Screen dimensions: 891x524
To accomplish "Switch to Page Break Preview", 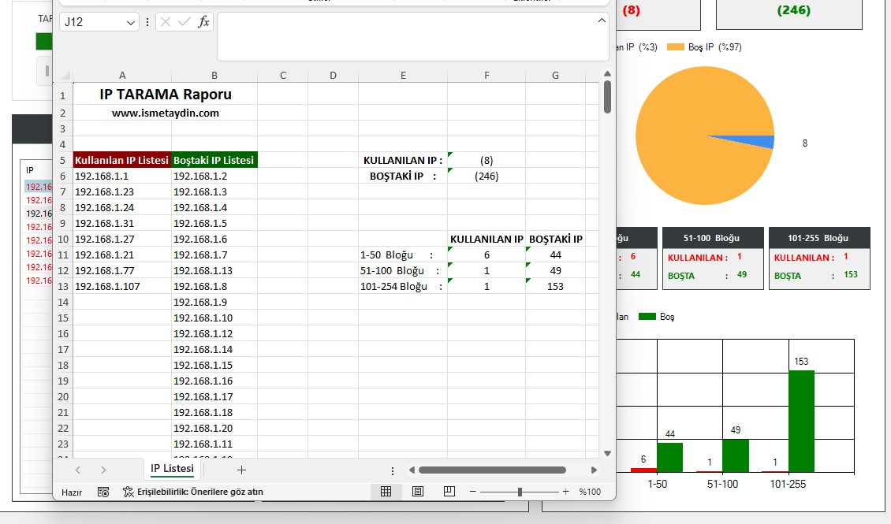I will pyautogui.click(x=449, y=492).
